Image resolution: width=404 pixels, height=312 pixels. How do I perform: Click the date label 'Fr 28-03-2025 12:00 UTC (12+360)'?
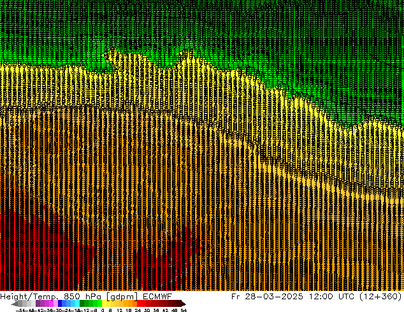(x=317, y=297)
